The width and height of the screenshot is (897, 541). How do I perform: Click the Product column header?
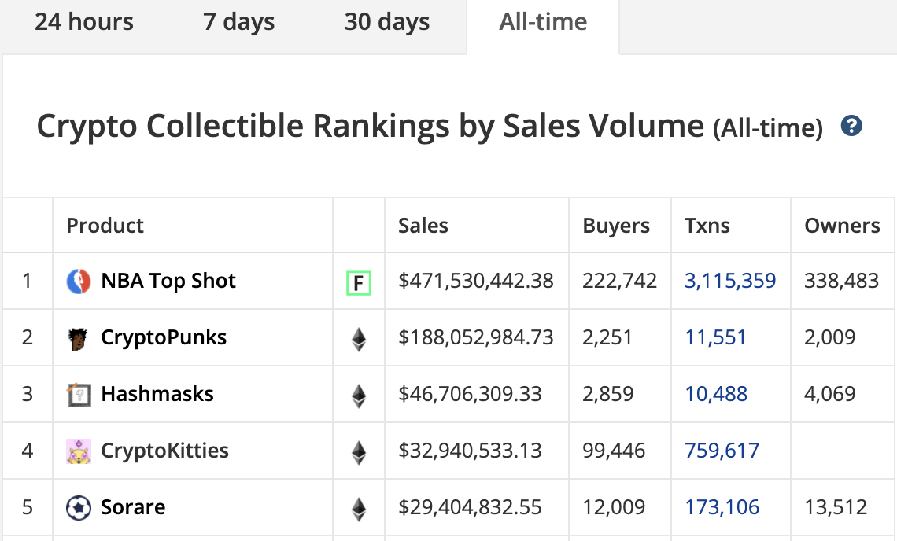(105, 226)
